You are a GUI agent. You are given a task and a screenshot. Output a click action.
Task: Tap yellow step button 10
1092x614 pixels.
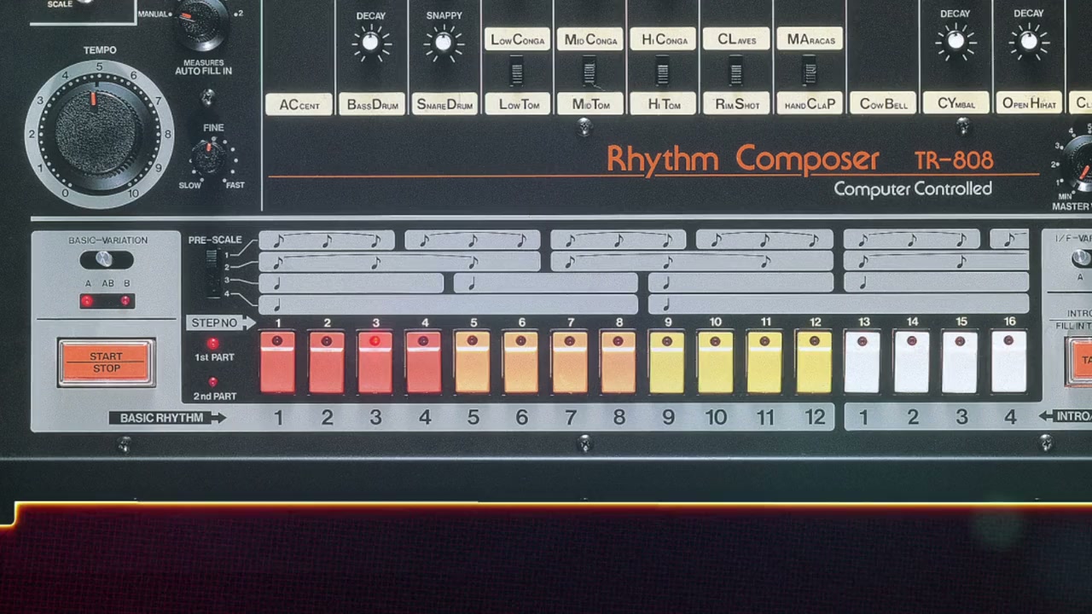(x=716, y=362)
